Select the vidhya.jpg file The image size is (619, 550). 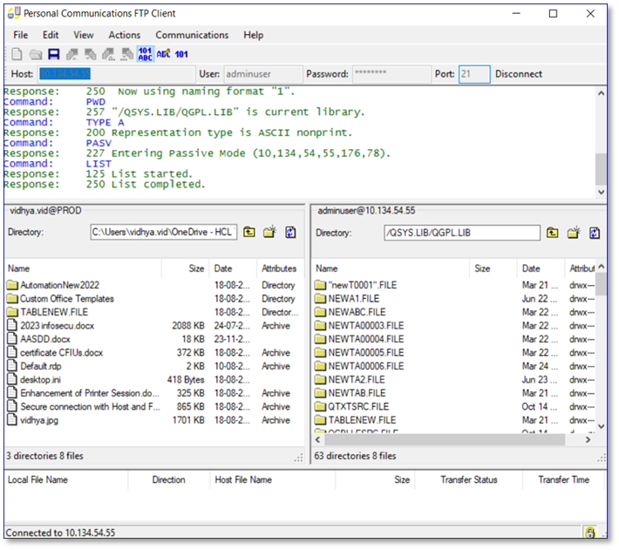pos(39,420)
